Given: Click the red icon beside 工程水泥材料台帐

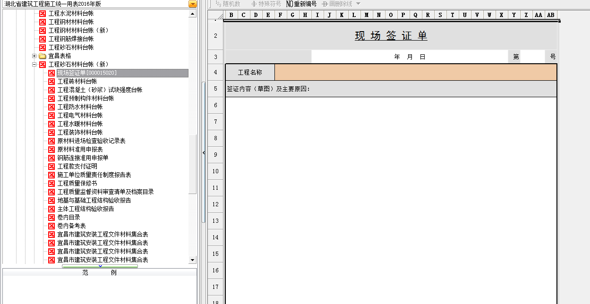Looking at the screenshot, I should pyautogui.click(x=43, y=13).
